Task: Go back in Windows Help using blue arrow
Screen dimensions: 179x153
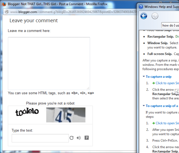Action: [144, 16]
